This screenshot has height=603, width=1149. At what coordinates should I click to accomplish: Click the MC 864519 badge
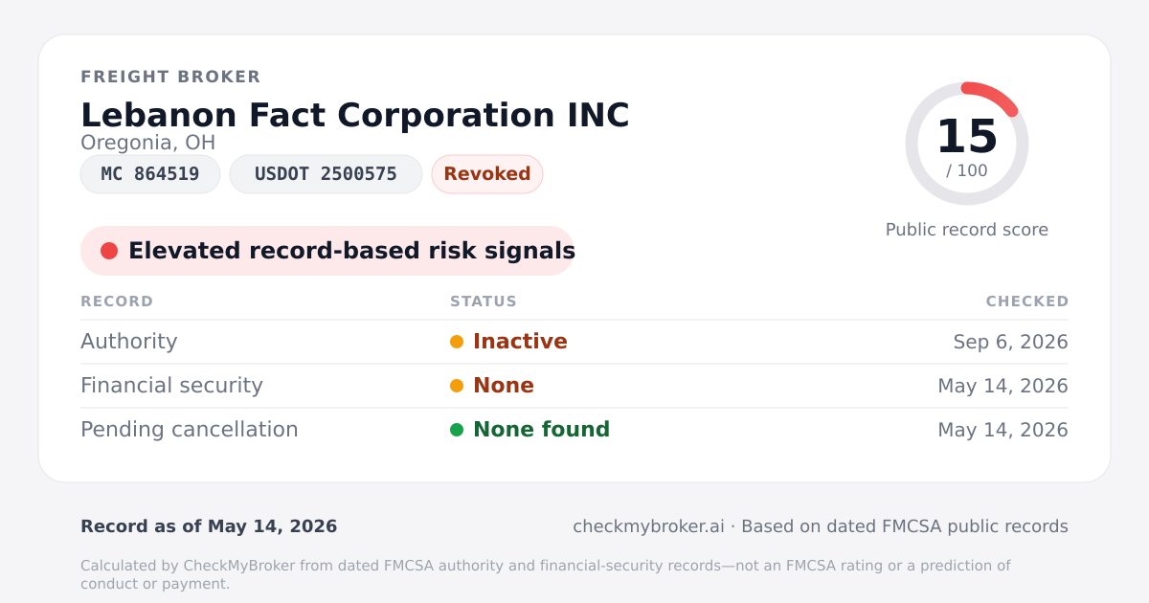pyautogui.click(x=150, y=174)
